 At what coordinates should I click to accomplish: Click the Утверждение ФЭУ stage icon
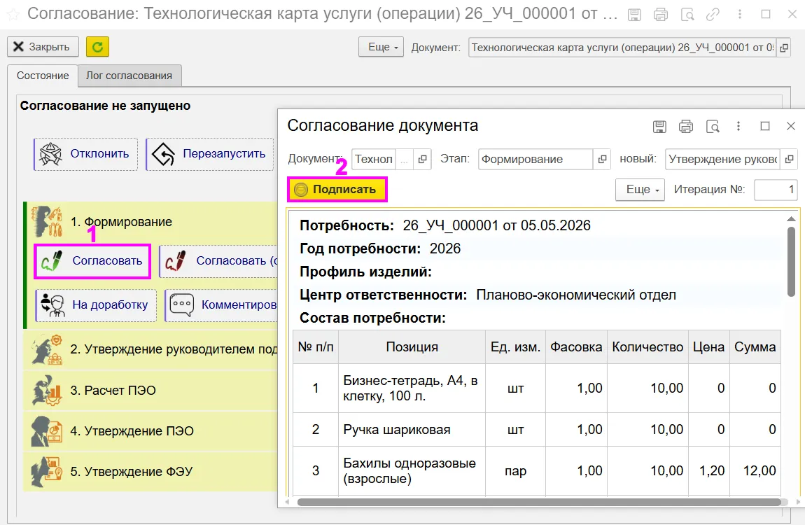point(46,472)
